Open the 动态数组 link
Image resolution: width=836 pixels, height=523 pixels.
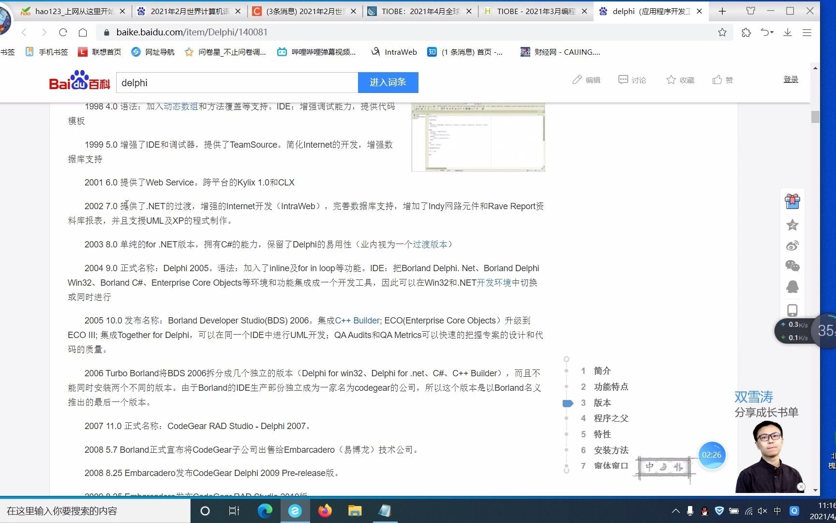point(181,107)
